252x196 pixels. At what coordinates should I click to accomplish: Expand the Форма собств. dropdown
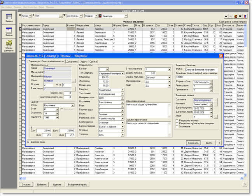click(210, 82)
